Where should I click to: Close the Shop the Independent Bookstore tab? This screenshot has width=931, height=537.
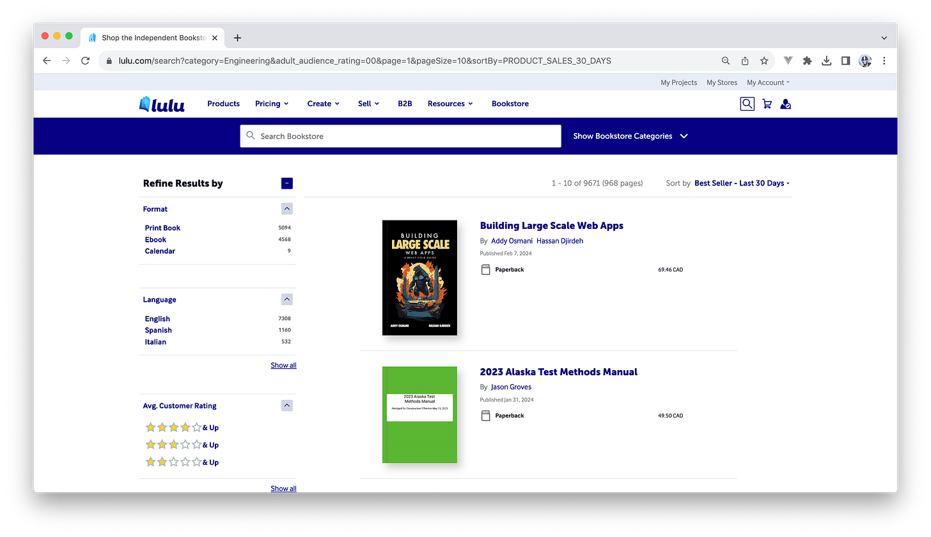(x=215, y=38)
